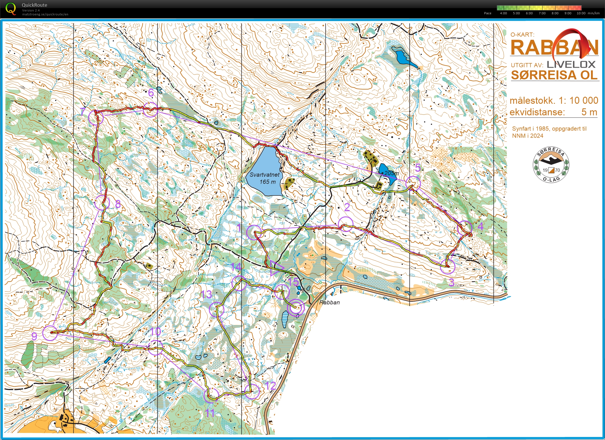Click control circle 1 on the course
This screenshot has width=605, height=440.
tap(254, 232)
